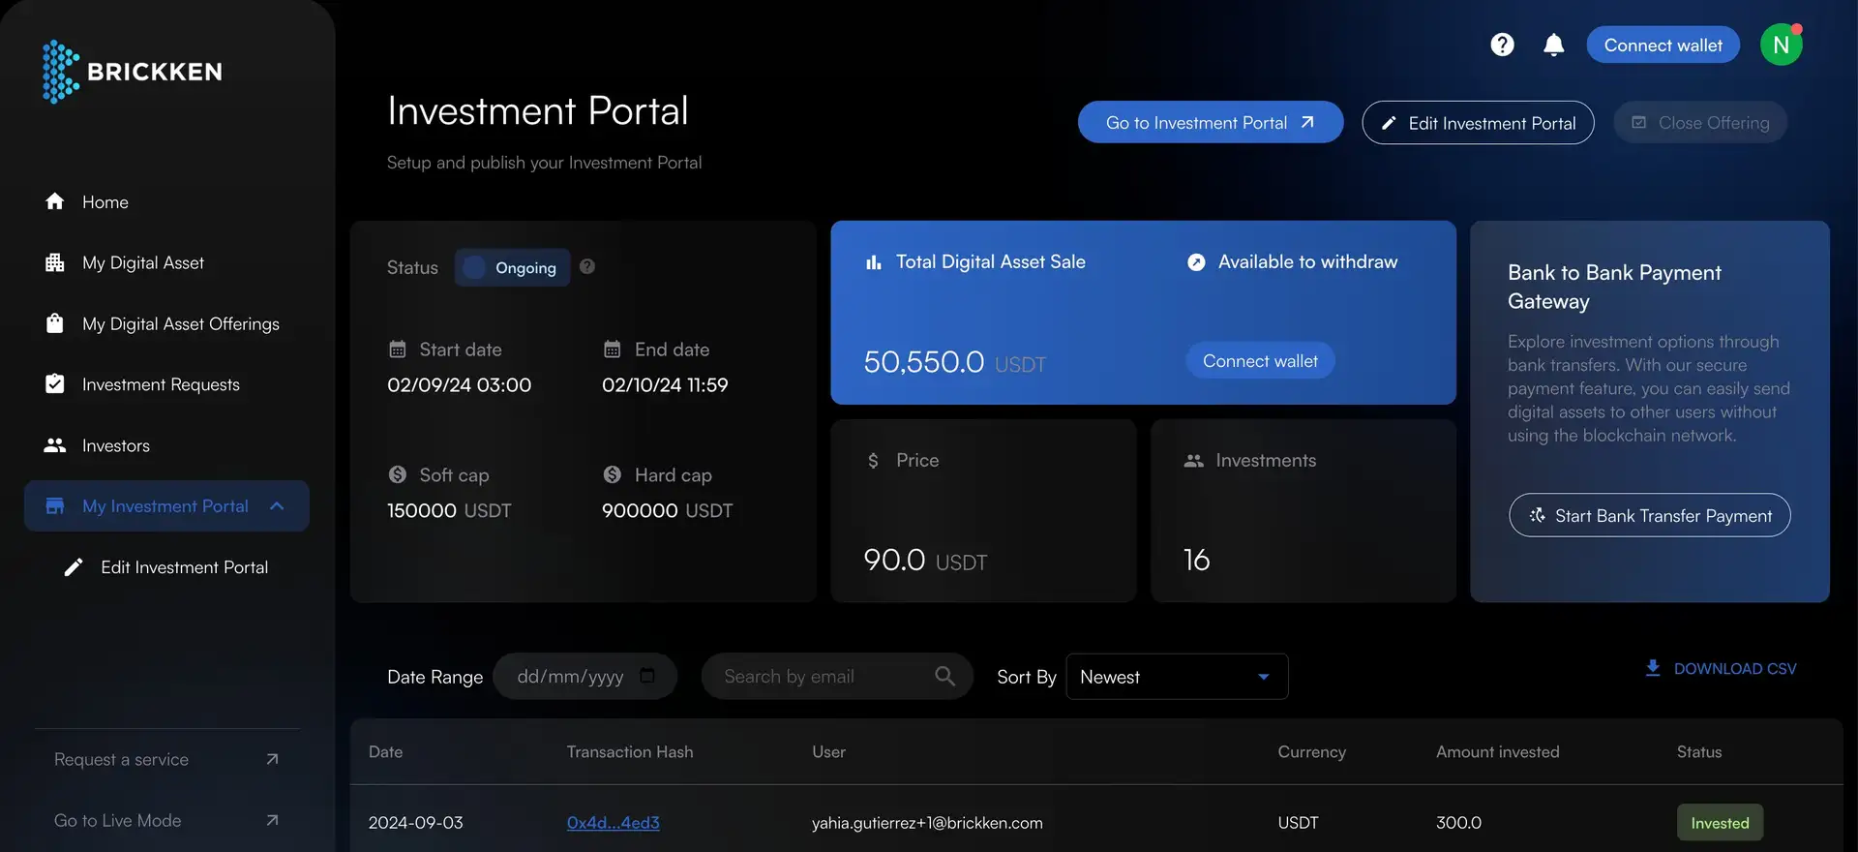This screenshot has width=1858, height=852.
Task: Open Investment Requests page
Action: [161, 384]
